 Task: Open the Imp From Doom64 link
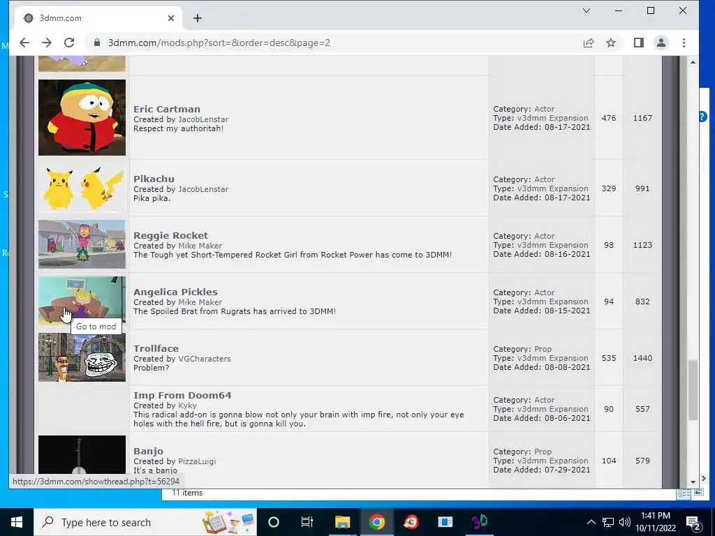182,395
